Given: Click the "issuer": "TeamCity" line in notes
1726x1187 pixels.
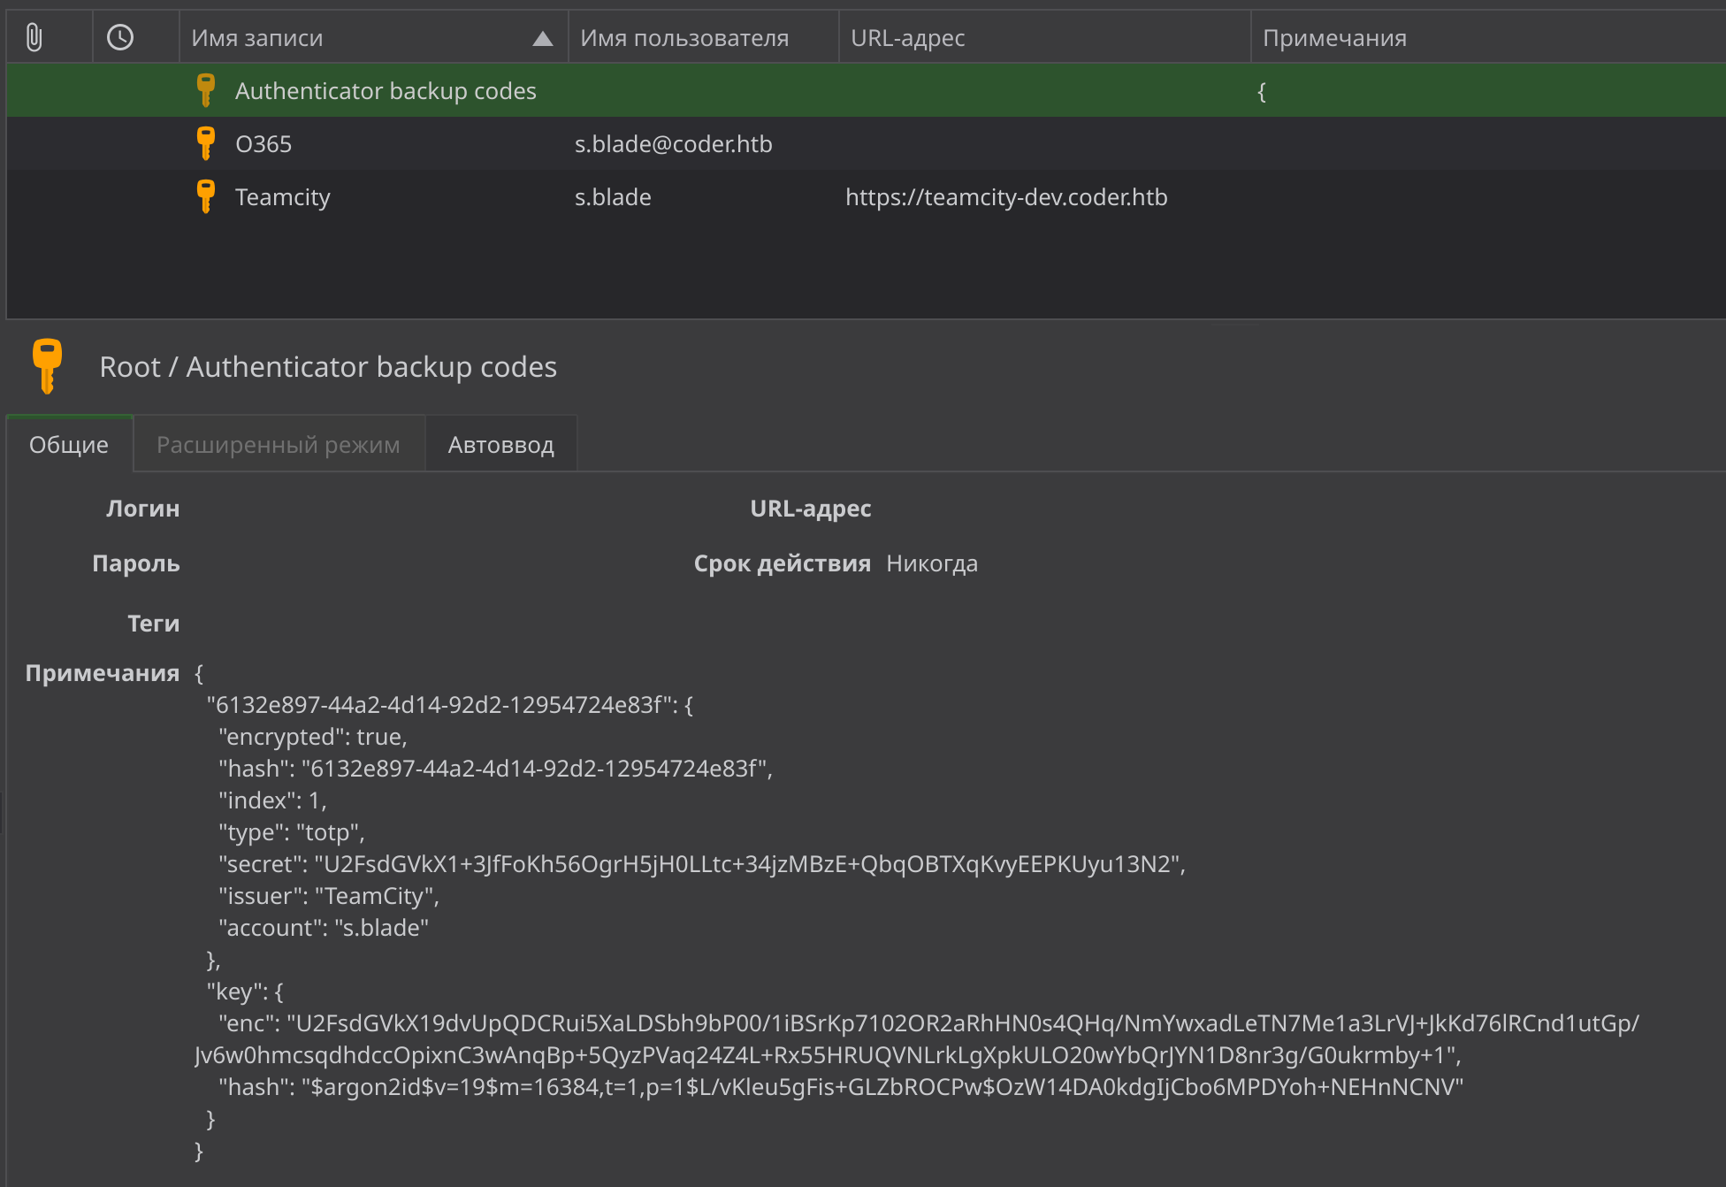Looking at the screenshot, I should [329, 896].
